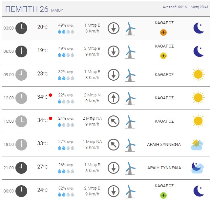Click the cloudy moon icon at 21:00
The image size is (211, 201).
click(198, 168)
